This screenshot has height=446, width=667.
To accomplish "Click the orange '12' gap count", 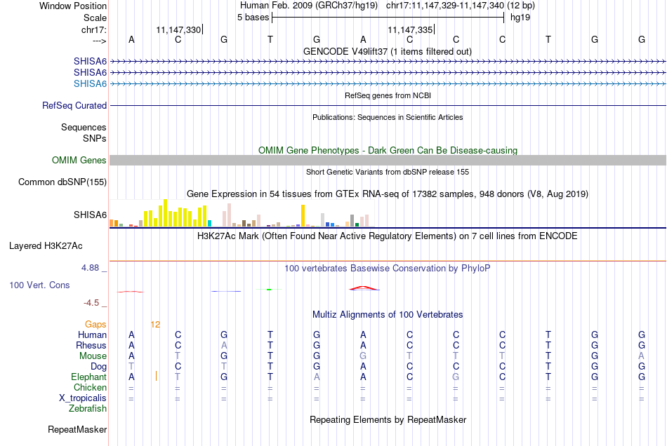I will point(155,325).
